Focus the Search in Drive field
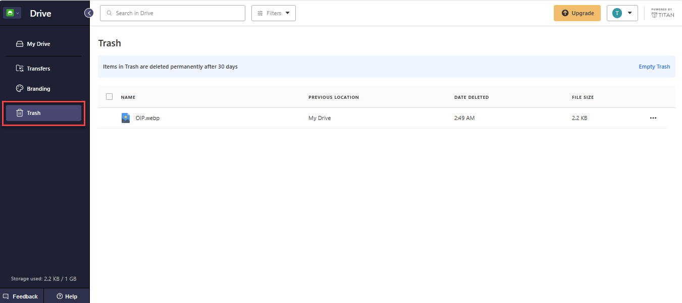Viewport: 682px width, 303px height. pyautogui.click(x=173, y=13)
